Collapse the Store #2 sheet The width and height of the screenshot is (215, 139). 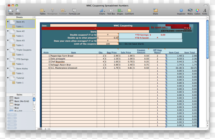8,31
